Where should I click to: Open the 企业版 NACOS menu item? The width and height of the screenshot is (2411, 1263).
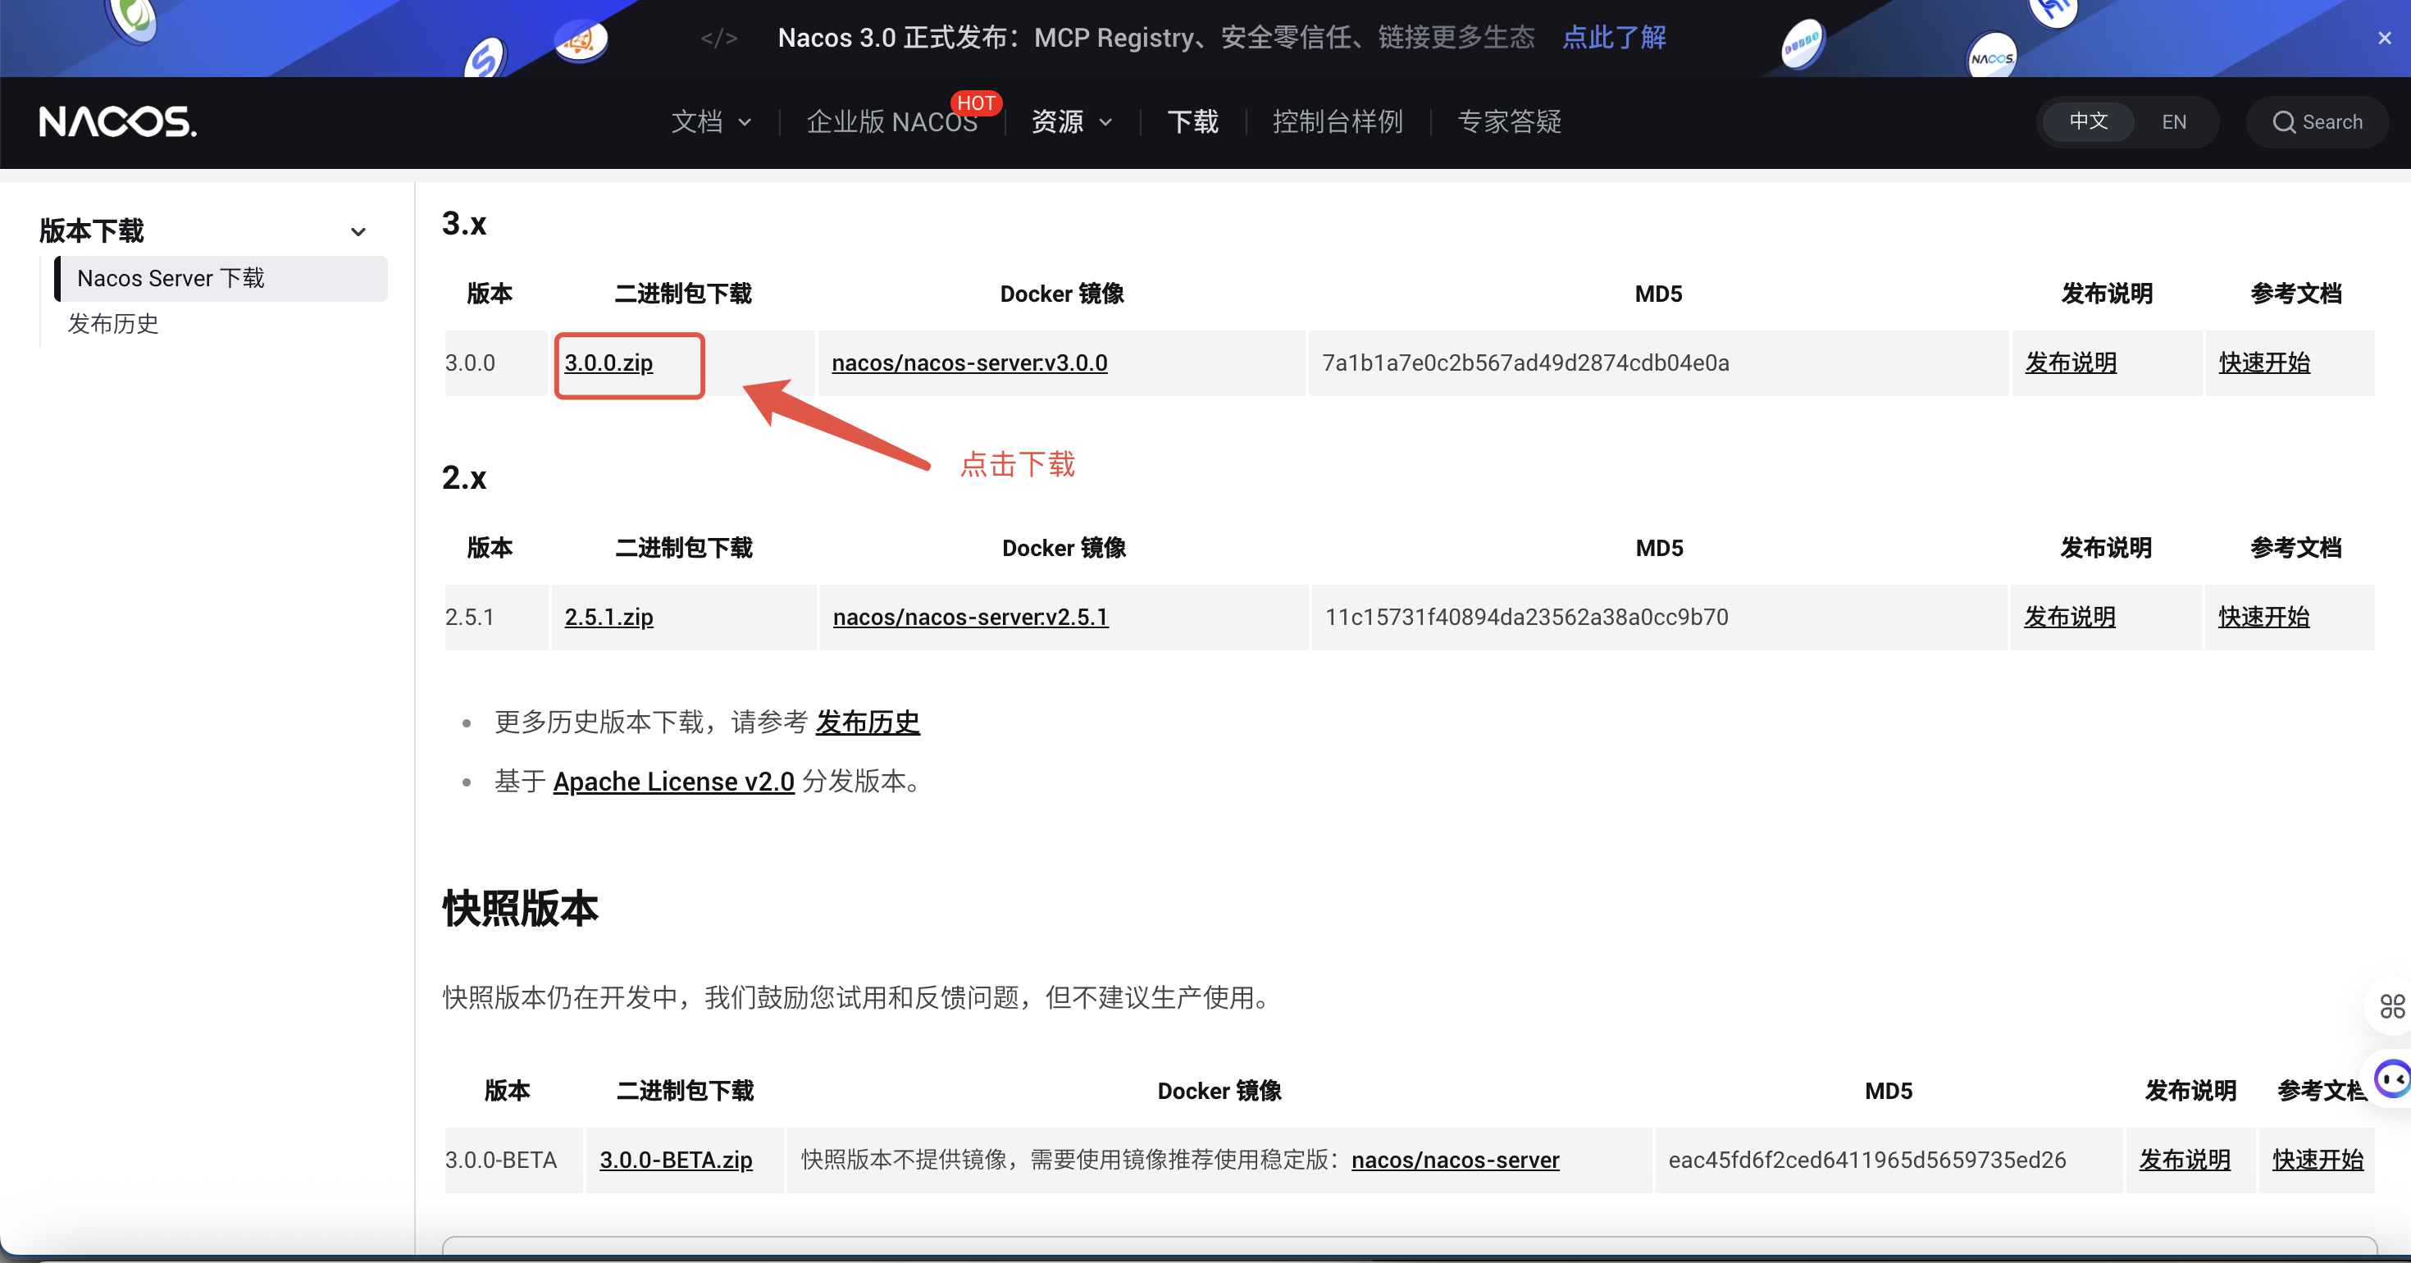tap(891, 121)
